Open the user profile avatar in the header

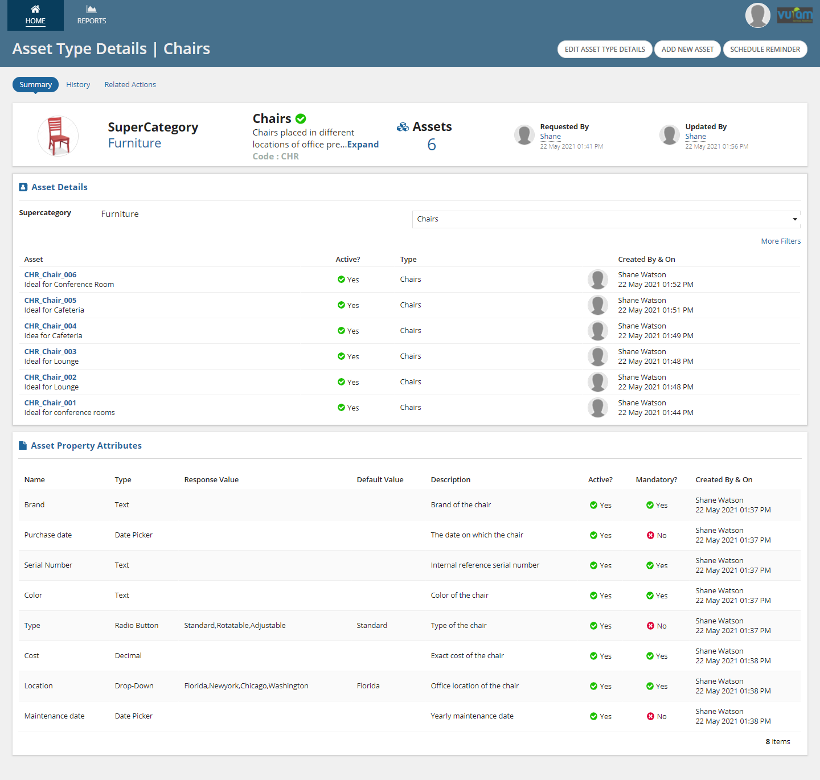click(757, 15)
